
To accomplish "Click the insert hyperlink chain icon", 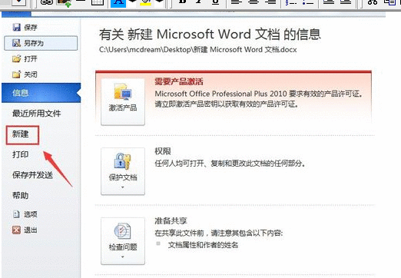I will 47,2.
